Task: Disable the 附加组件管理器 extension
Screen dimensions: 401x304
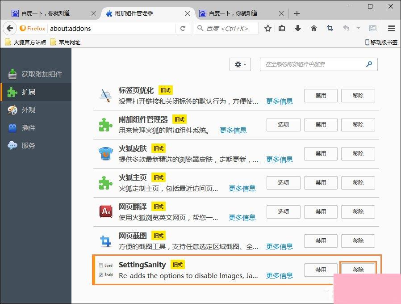Action: (321, 124)
